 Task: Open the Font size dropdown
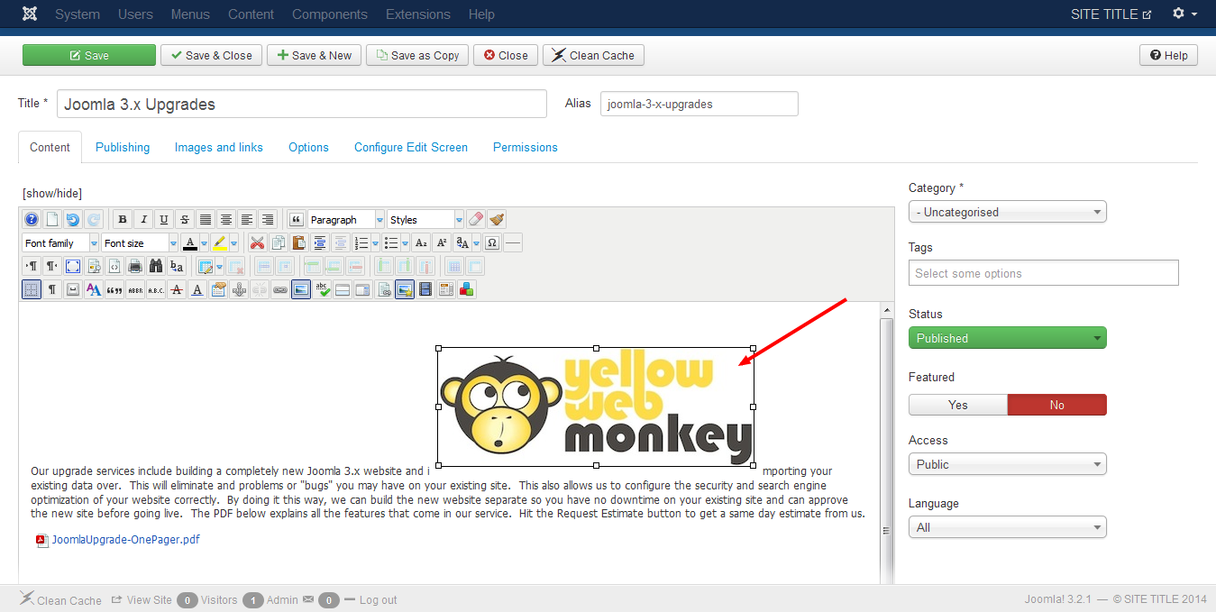pos(140,242)
